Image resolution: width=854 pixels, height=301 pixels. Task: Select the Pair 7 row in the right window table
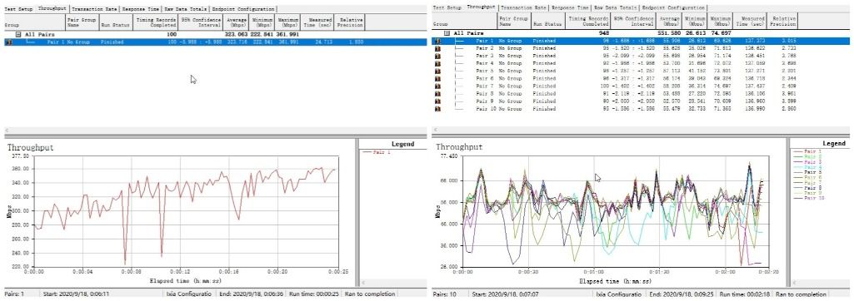(x=640, y=86)
